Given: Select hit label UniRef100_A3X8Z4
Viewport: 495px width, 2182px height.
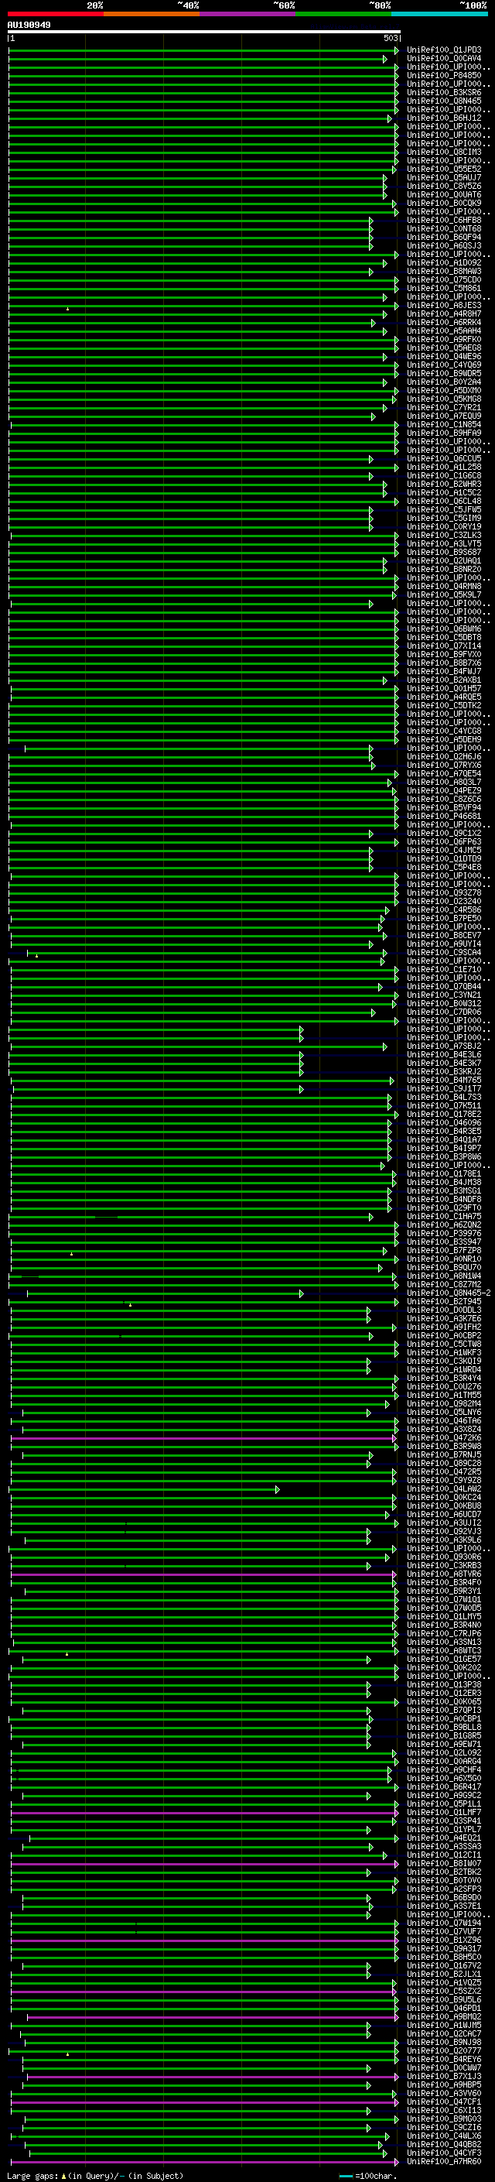Looking at the screenshot, I should 444,1430.
